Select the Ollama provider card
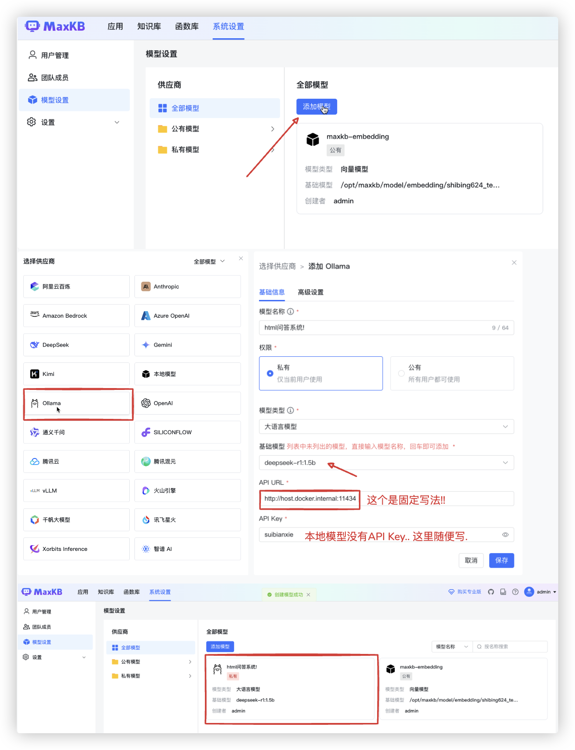Image resolution: width=575 pixels, height=750 pixels. pos(77,403)
